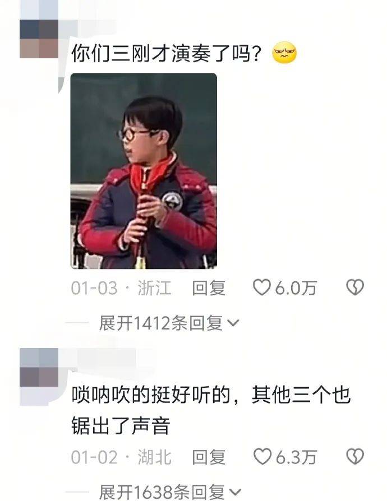Tap the 6.0万 like count

click(296, 287)
